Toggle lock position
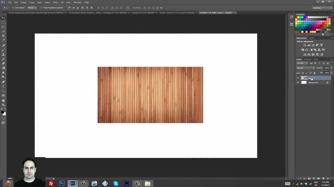The height and width of the screenshot is (187, 334). coord(311,73)
